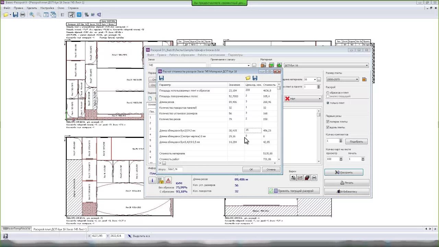Zoom out with the greyed magnifier icon
Image resolution: width=439 pixels, height=247 pixels.
point(39,15)
